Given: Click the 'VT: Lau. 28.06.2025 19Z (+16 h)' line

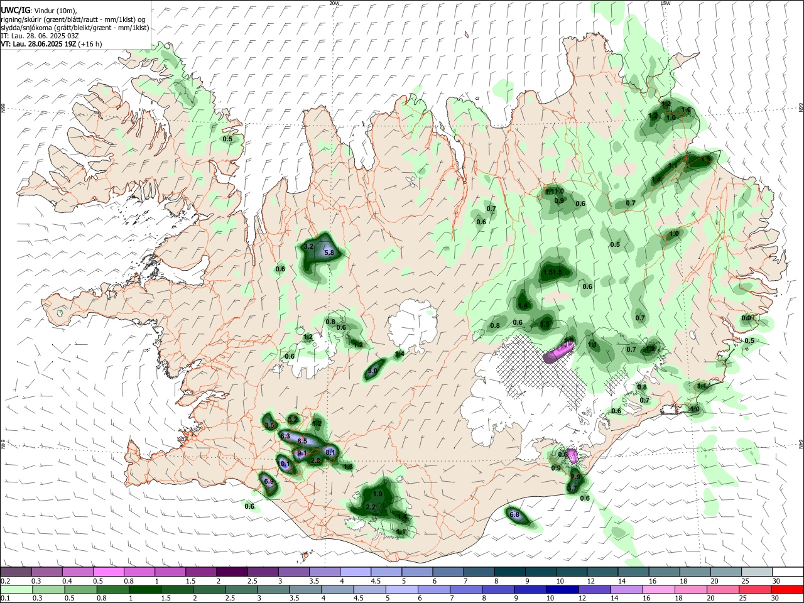Looking at the screenshot, I should (51, 44).
